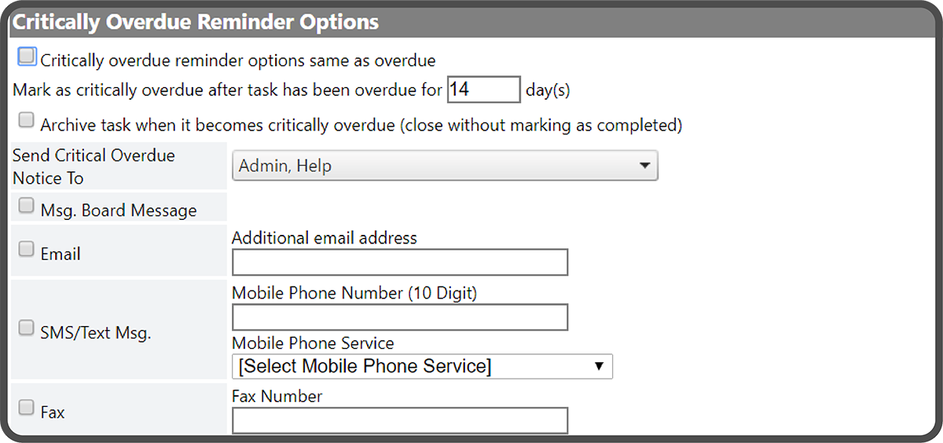Click the Mark as critically overdue label text
Viewport: 943px width, 443px height.
[x=228, y=90]
